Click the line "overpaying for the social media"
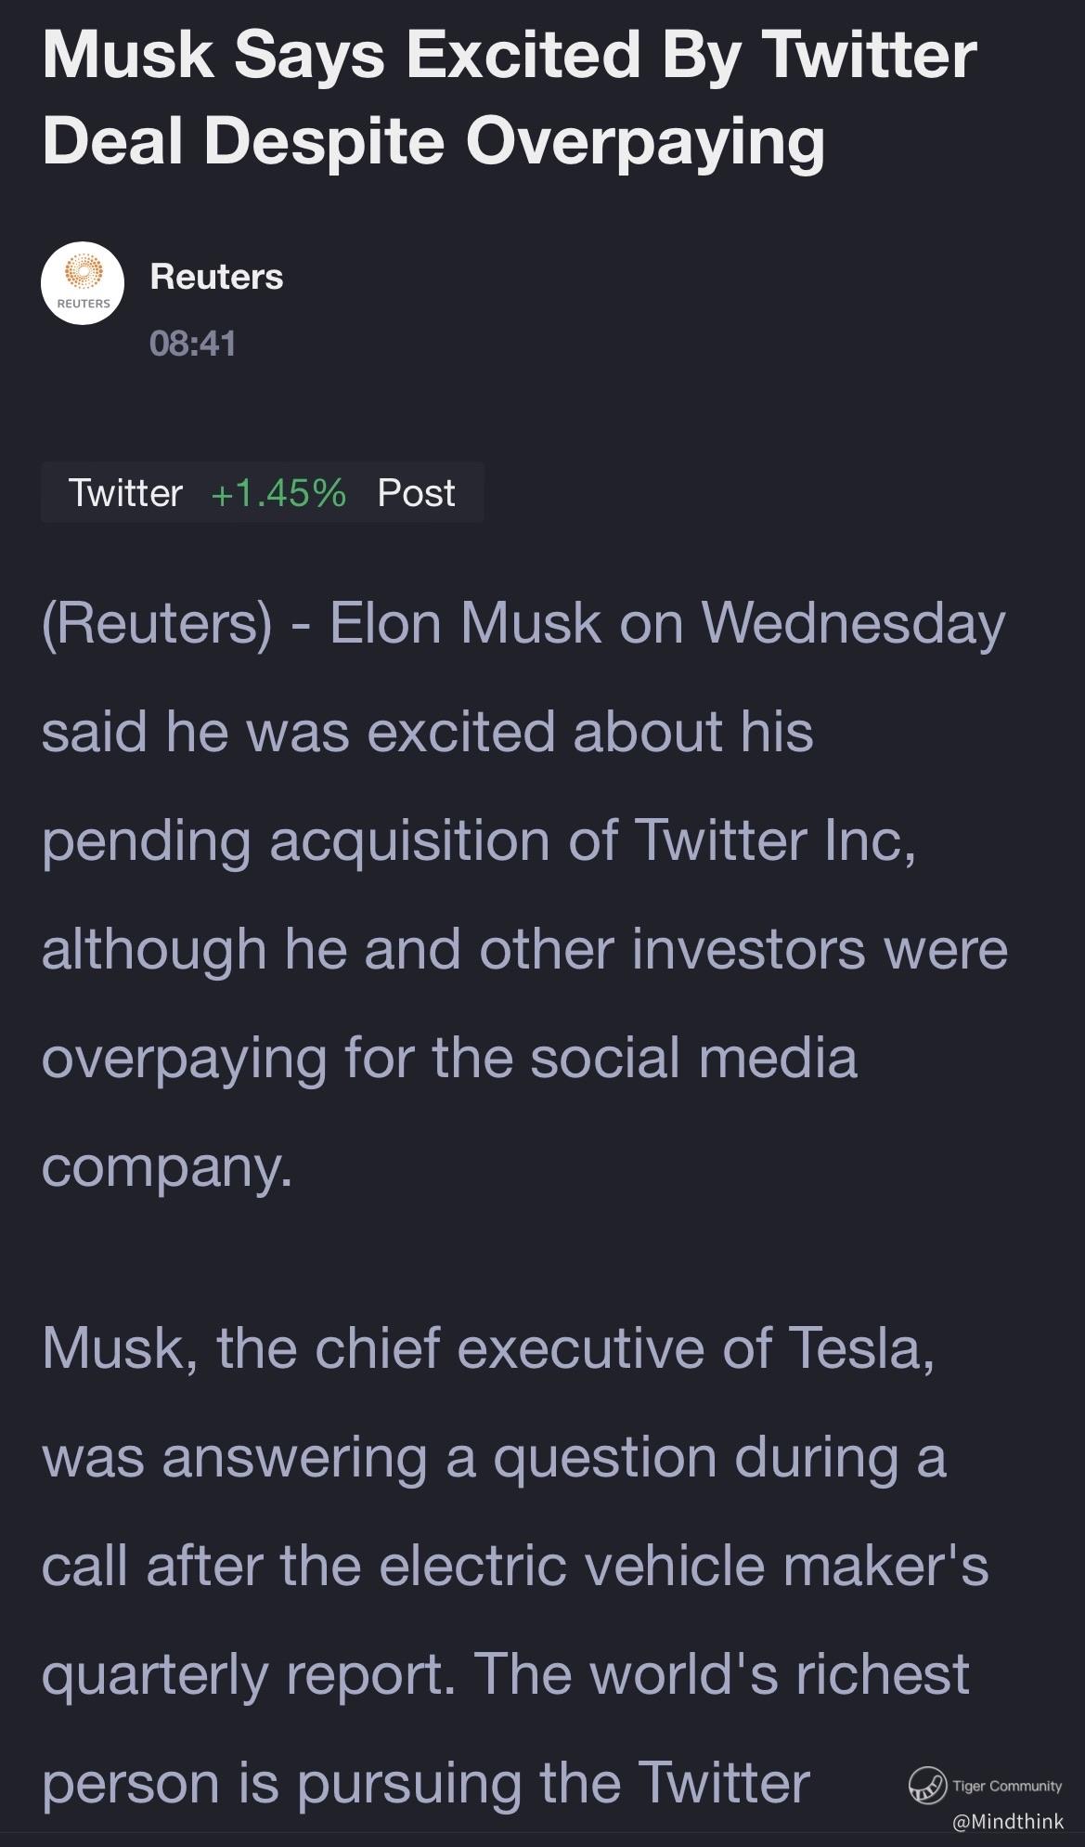This screenshot has width=1085, height=1847. point(449,1058)
